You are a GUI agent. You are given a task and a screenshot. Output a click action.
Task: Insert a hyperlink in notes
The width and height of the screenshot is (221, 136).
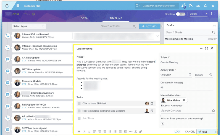click(131, 132)
